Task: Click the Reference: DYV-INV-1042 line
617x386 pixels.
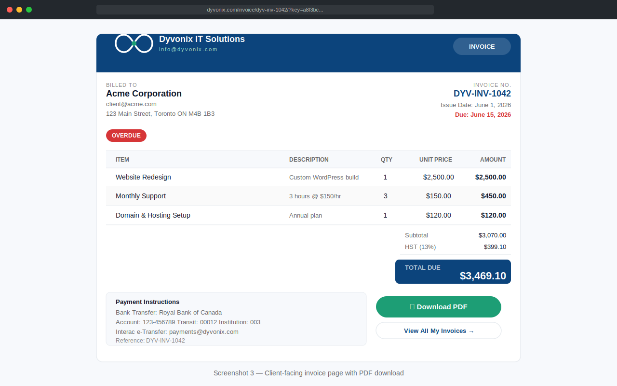Action: 150,341
